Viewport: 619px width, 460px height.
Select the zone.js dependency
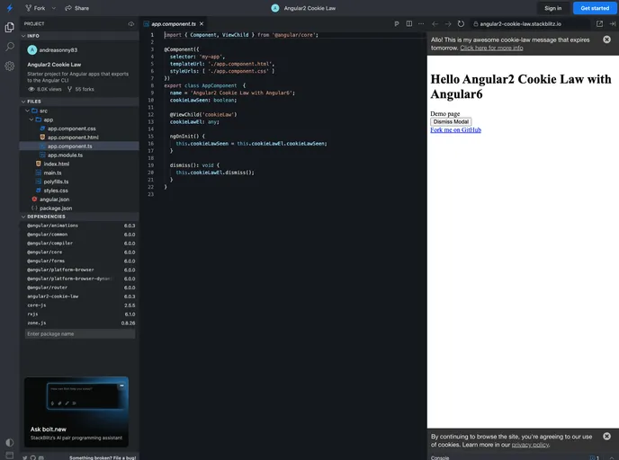pyautogui.click(x=79, y=323)
